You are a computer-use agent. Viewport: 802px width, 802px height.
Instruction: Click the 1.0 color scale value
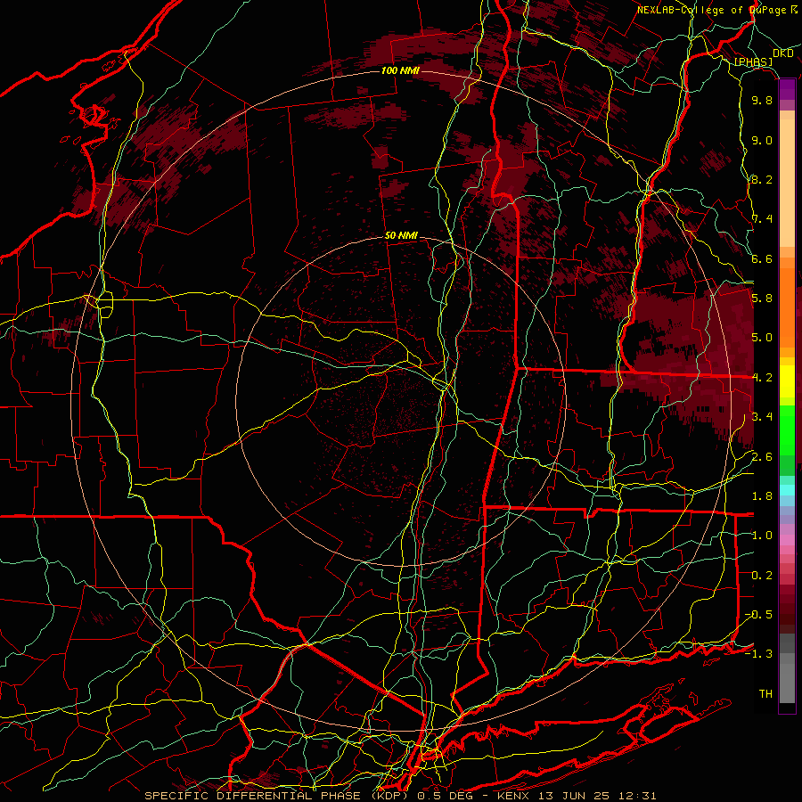tap(762, 536)
